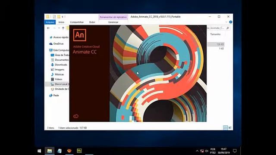Click the New folder icon in quick access toolbar
276x155 pixels.
coord(59,17)
